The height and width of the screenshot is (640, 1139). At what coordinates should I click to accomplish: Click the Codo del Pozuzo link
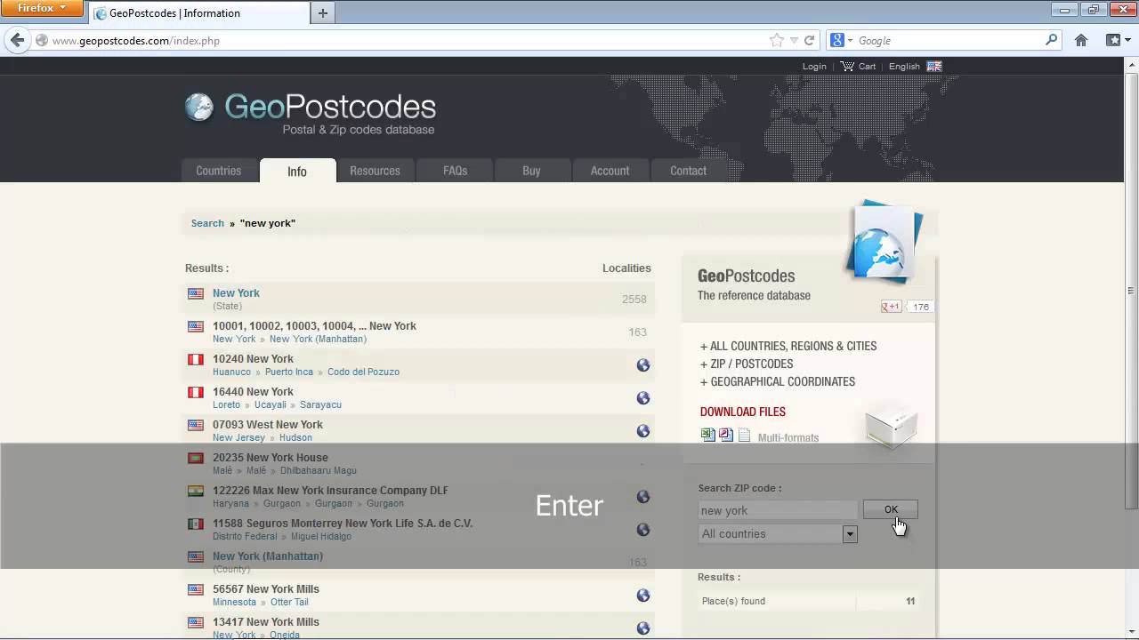(x=363, y=372)
